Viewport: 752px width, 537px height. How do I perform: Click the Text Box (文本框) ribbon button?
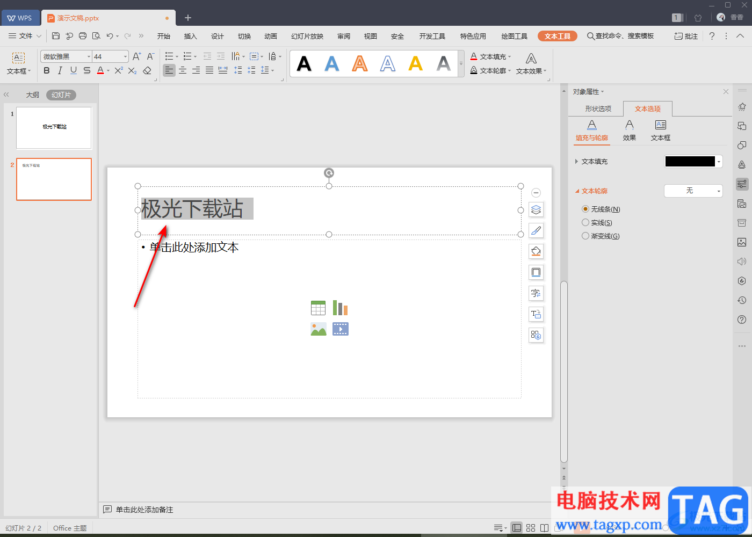19,63
